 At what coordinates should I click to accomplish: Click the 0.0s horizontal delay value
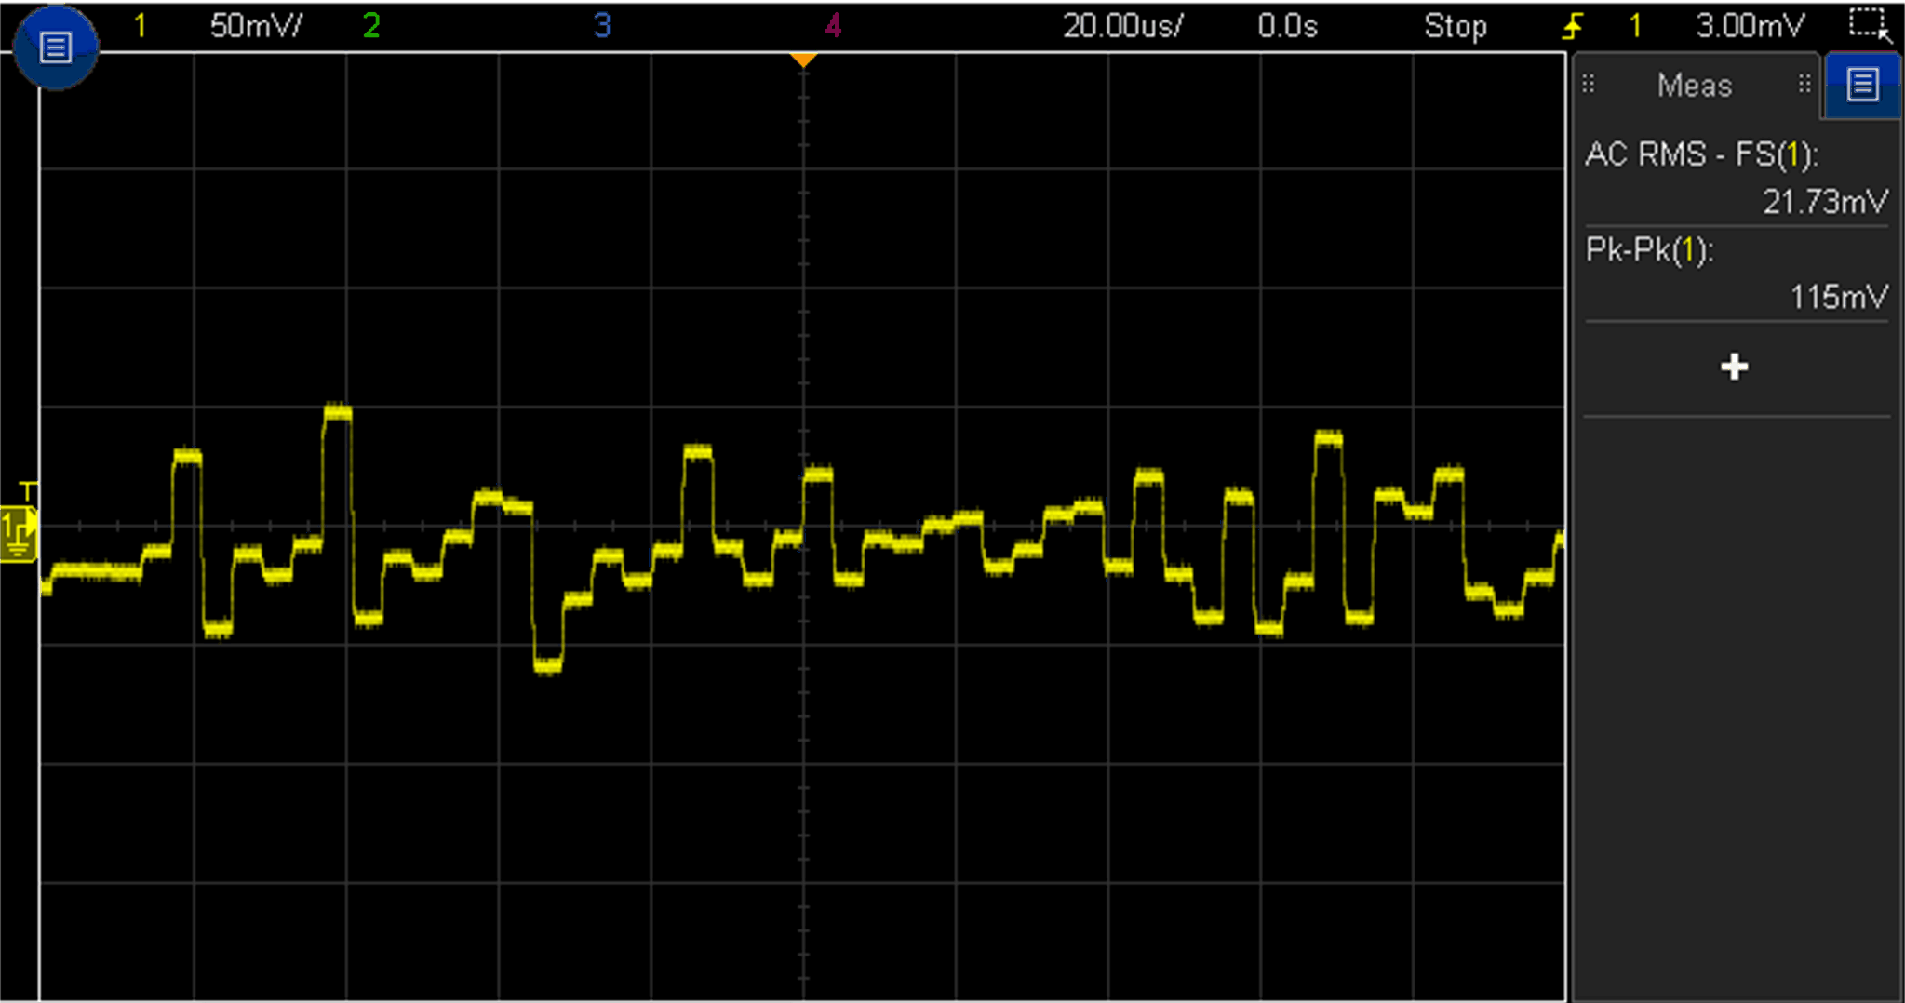[1287, 26]
